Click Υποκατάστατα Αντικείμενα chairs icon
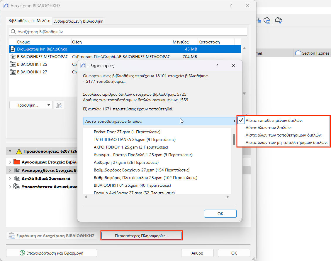 coord(17,186)
